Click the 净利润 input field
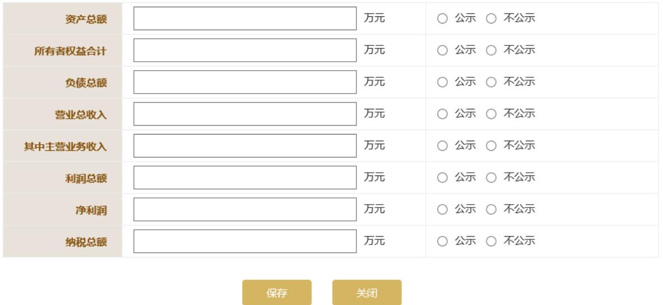Viewport: 663px width, 305px height. pyautogui.click(x=245, y=210)
